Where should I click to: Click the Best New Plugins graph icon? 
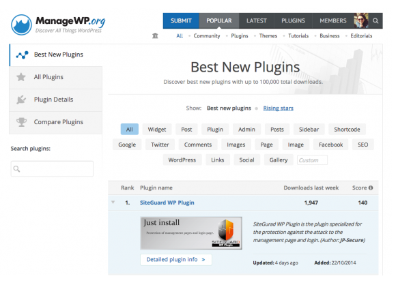tap(22, 55)
